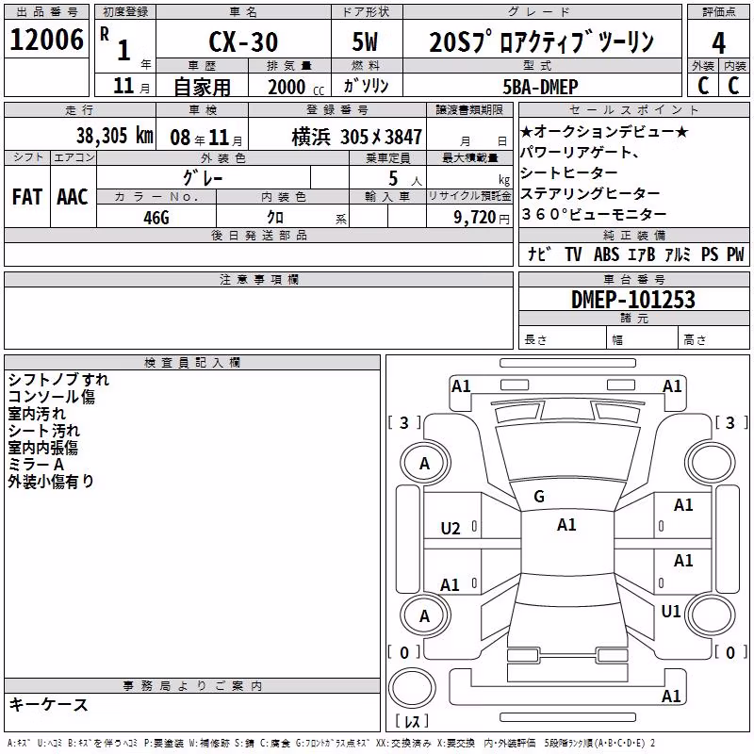Click the ABS equipment entry
Image resolution: width=754 pixels, height=754 pixels.
coord(606,254)
